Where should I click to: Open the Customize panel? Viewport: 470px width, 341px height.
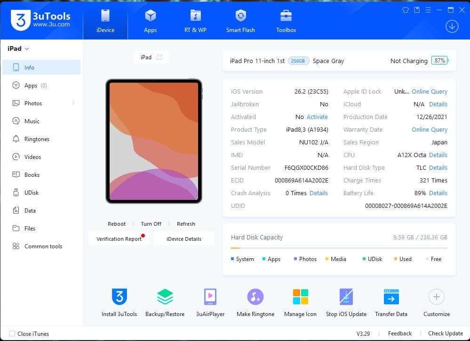coord(436,301)
